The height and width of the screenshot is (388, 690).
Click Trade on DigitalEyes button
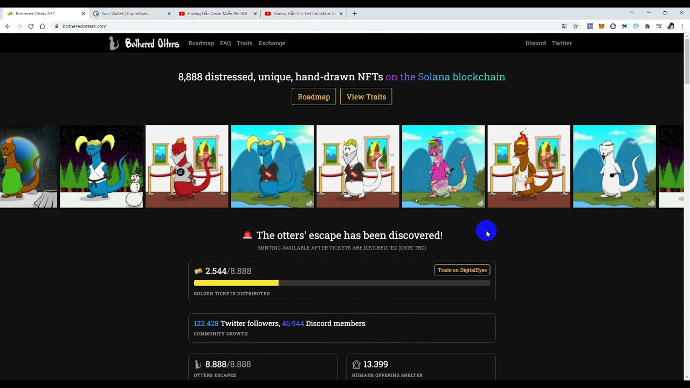click(x=462, y=270)
